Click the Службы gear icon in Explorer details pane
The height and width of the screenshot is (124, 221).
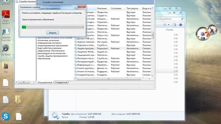55,115
